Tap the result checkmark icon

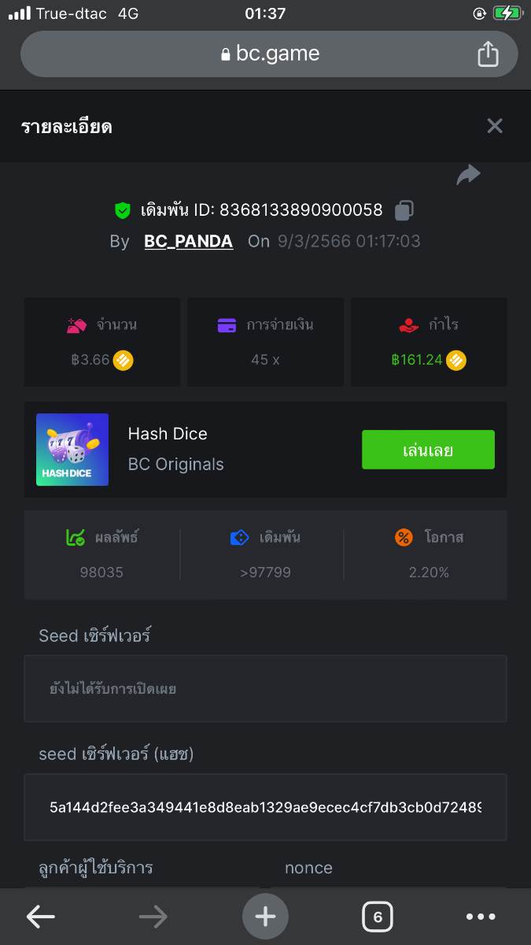76,538
